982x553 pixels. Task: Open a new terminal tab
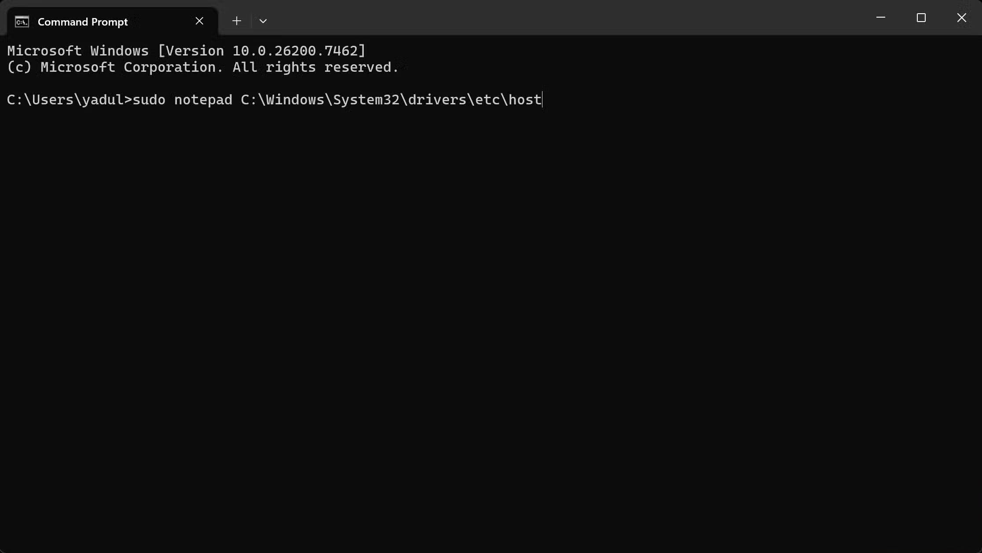click(x=237, y=21)
